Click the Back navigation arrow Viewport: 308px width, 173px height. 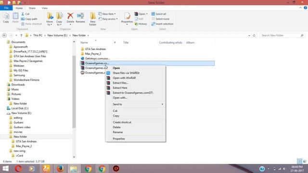click(4, 35)
